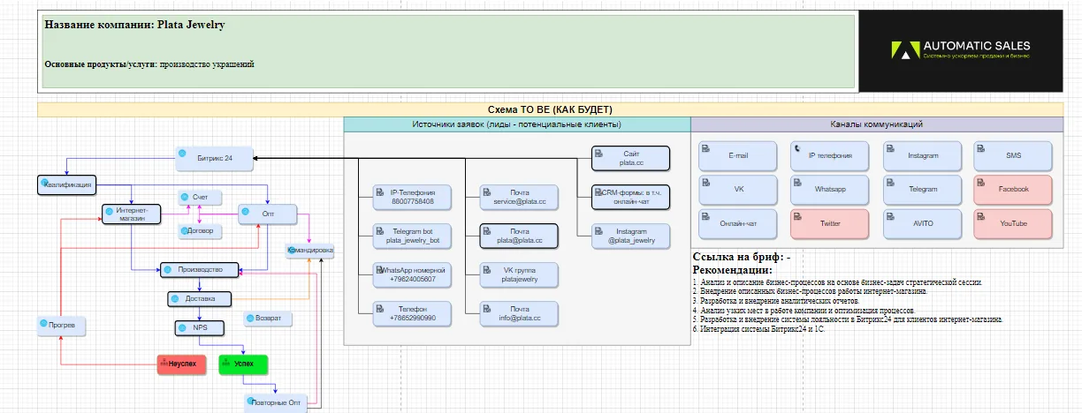The image size is (1082, 413).
Task: Select the Почта service@plata.cc box
Action: coord(520,197)
